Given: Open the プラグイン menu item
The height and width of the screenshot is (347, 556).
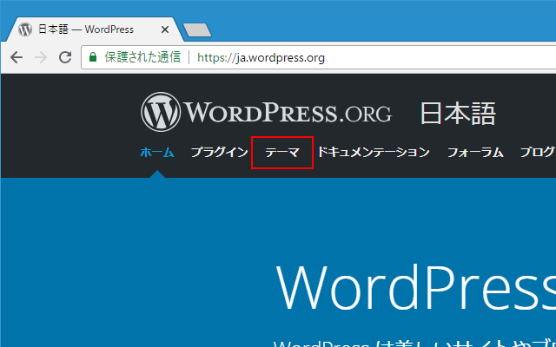Looking at the screenshot, I should pos(219,153).
